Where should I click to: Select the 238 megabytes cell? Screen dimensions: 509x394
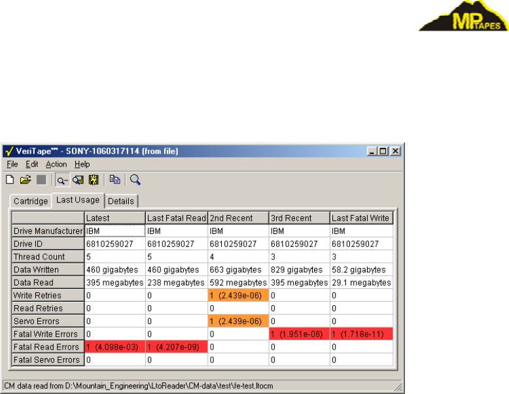pyautogui.click(x=177, y=282)
